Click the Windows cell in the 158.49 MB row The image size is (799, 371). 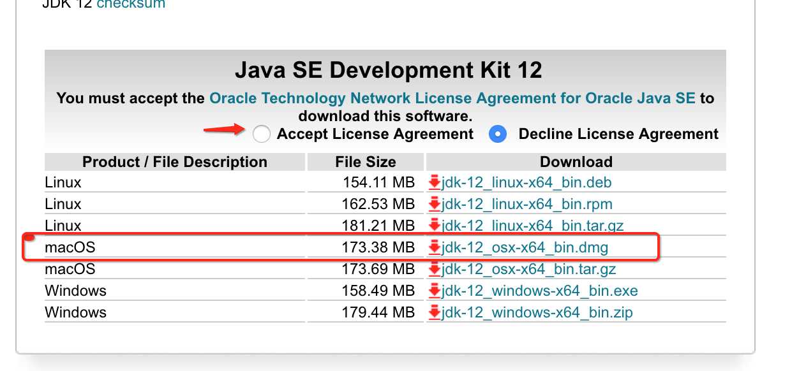(x=175, y=291)
